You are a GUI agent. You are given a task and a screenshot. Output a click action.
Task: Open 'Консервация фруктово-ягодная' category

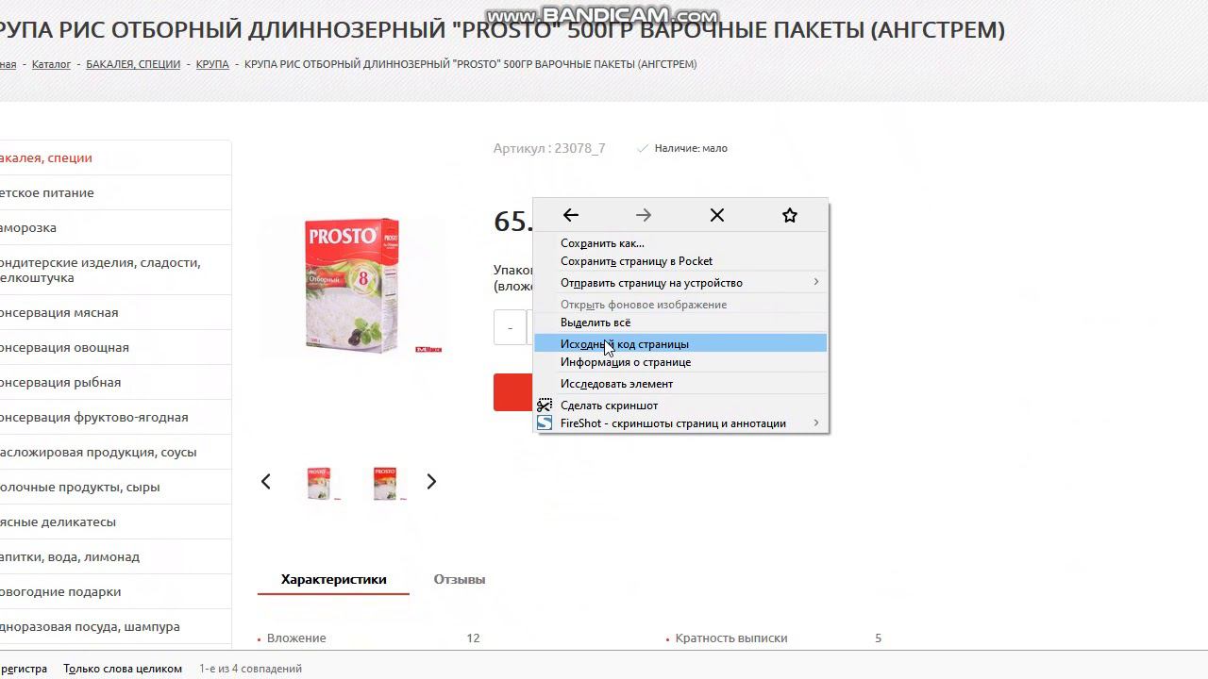[115, 417]
